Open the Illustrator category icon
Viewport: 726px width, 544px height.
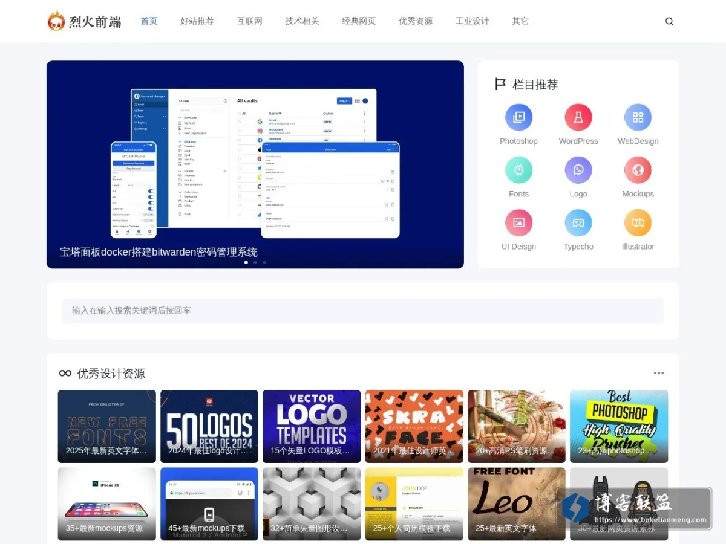click(638, 222)
